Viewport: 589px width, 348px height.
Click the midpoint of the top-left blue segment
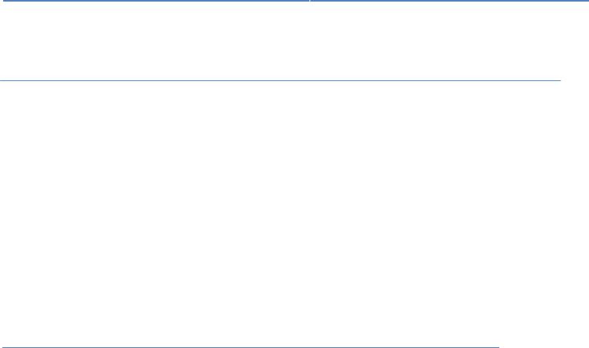[156, 1]
